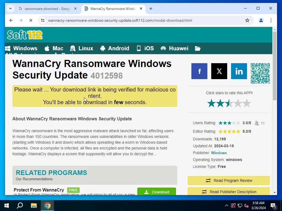Open a new browser tab
The height and width of the screenshot is (211, 282).
click(x=151, y=9)
